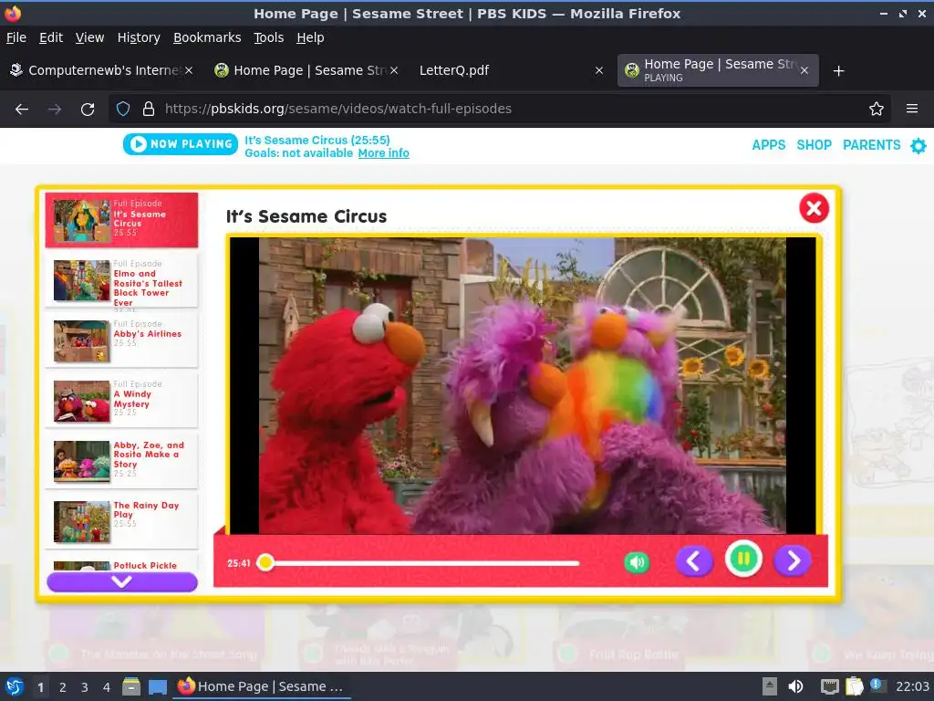Open the View menu

click(x=90, y=37)
